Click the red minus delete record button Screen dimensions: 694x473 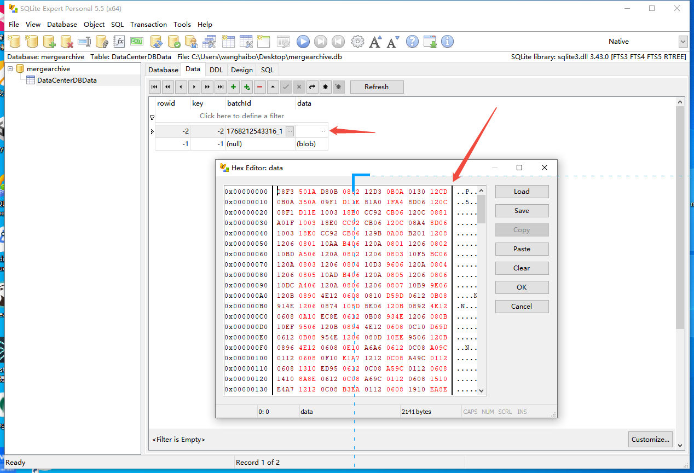point(259,87)
